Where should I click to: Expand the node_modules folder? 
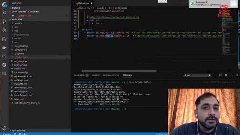coord(22,34)
